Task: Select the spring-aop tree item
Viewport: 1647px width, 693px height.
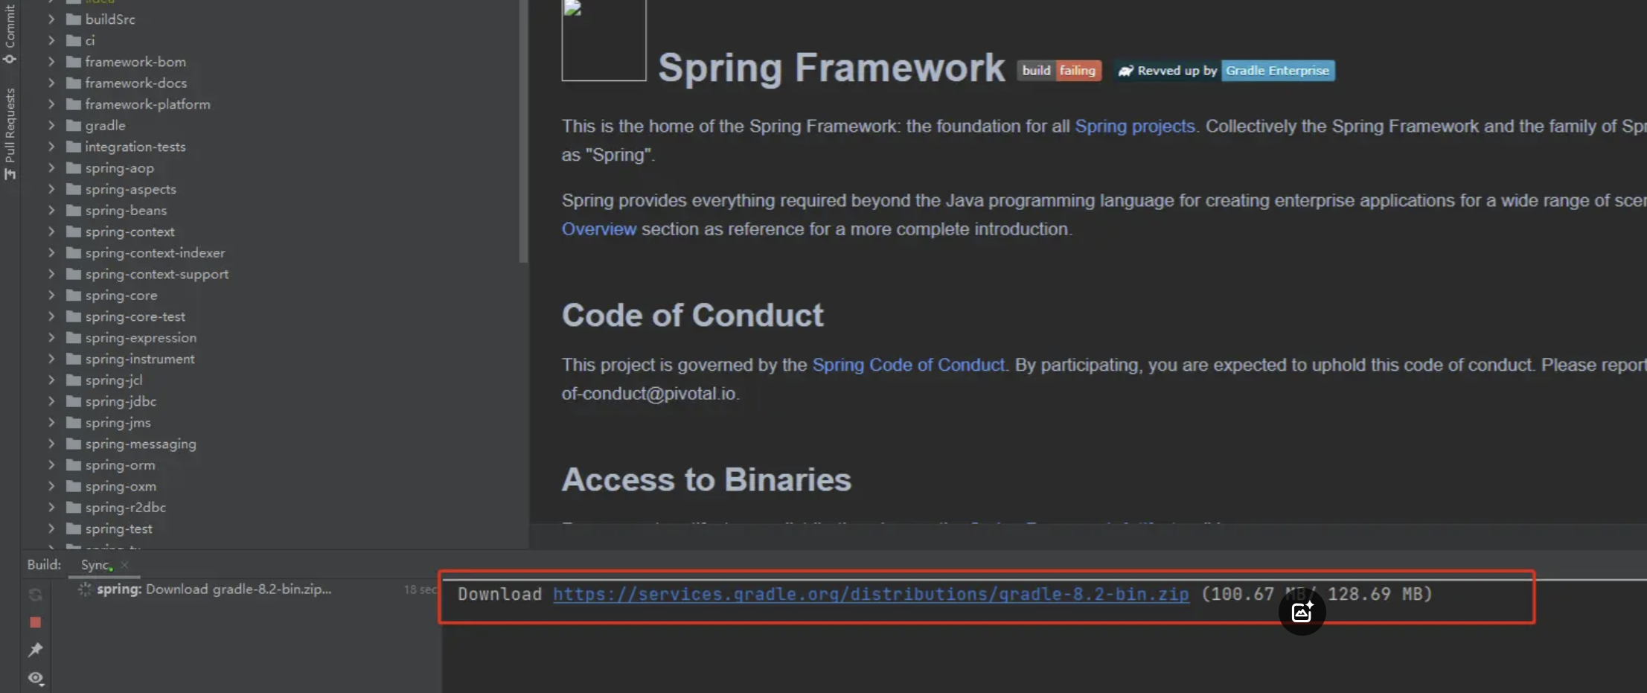Action: pos(119,167)
